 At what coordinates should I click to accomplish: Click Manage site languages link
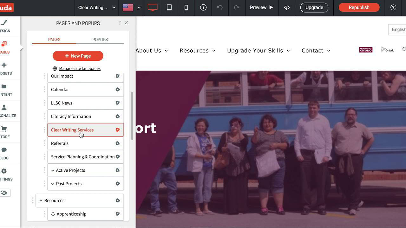80,68
